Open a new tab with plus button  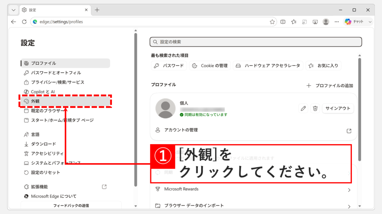[97, 10]
